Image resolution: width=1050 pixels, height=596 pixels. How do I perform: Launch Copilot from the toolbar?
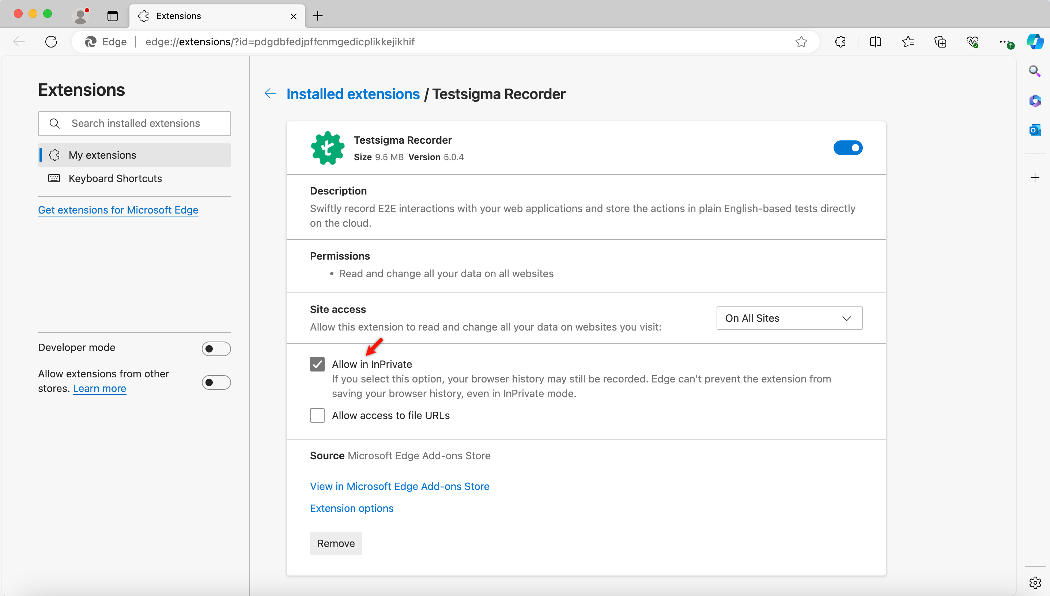[x=1035, y=41]
